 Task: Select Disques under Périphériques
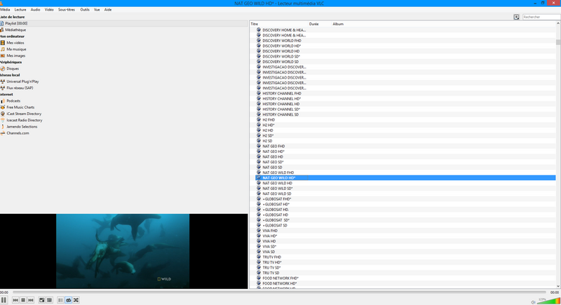[x=13, y=69]
